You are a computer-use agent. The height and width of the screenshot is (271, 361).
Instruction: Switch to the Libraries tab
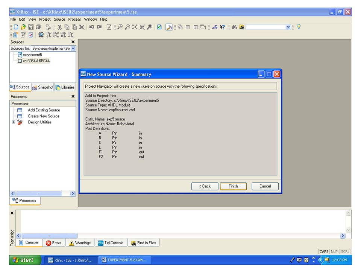point(65,87)
